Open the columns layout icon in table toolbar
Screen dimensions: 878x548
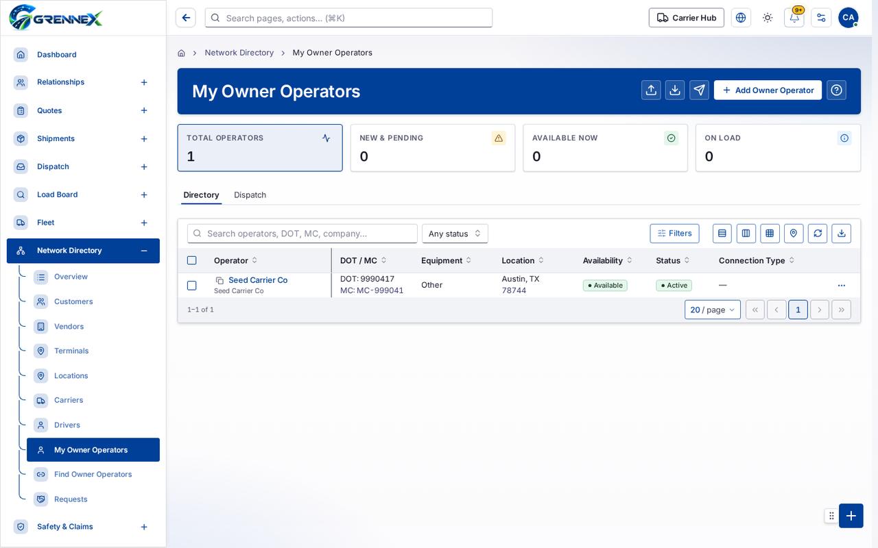coord(746,234)
